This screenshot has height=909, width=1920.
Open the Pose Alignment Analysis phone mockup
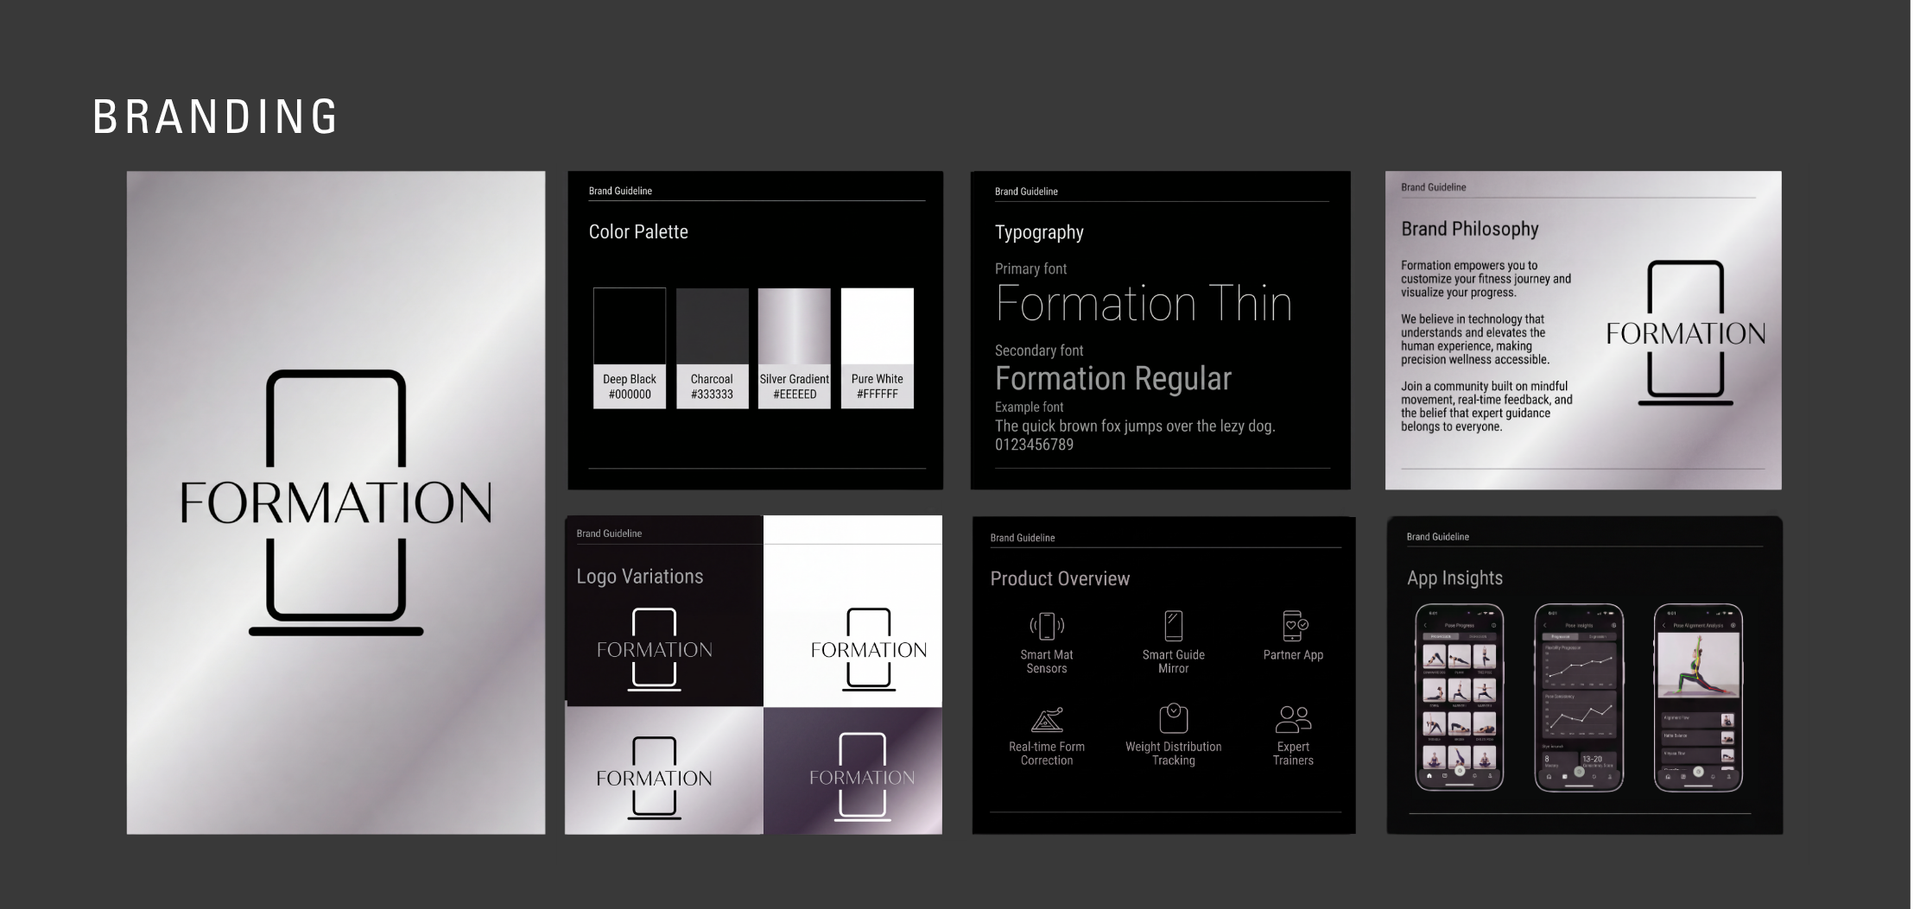(x=1698, y=698)
